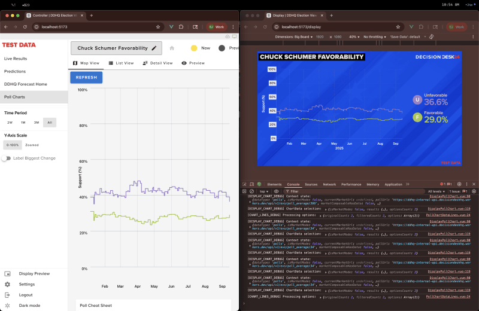The image size is (479, 311).
Task: Open Live Results in sidebar
Action: point(34,59)
